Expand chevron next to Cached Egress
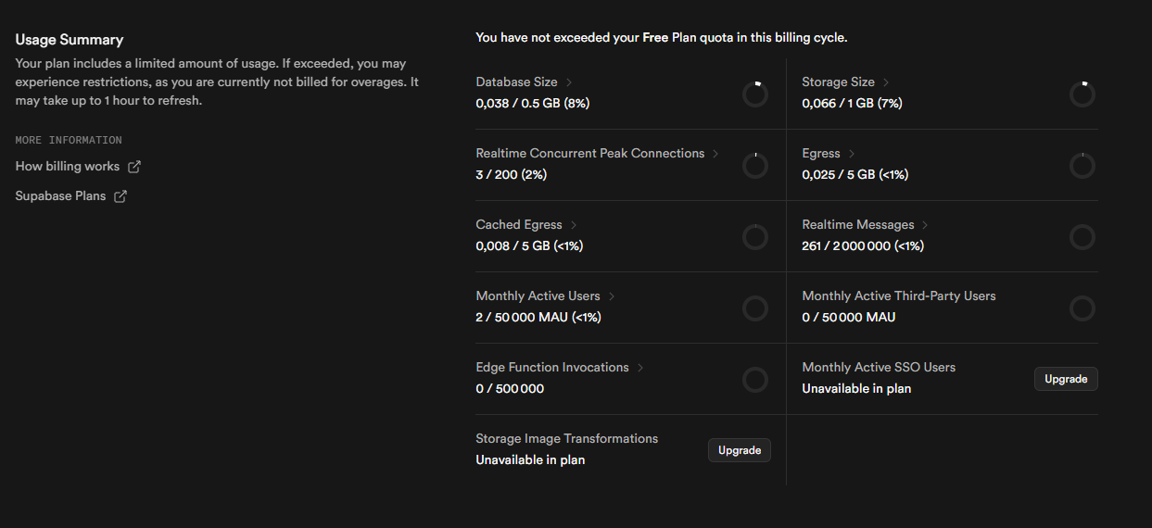This screenshot has height=528, width=1152. [574, 225]
